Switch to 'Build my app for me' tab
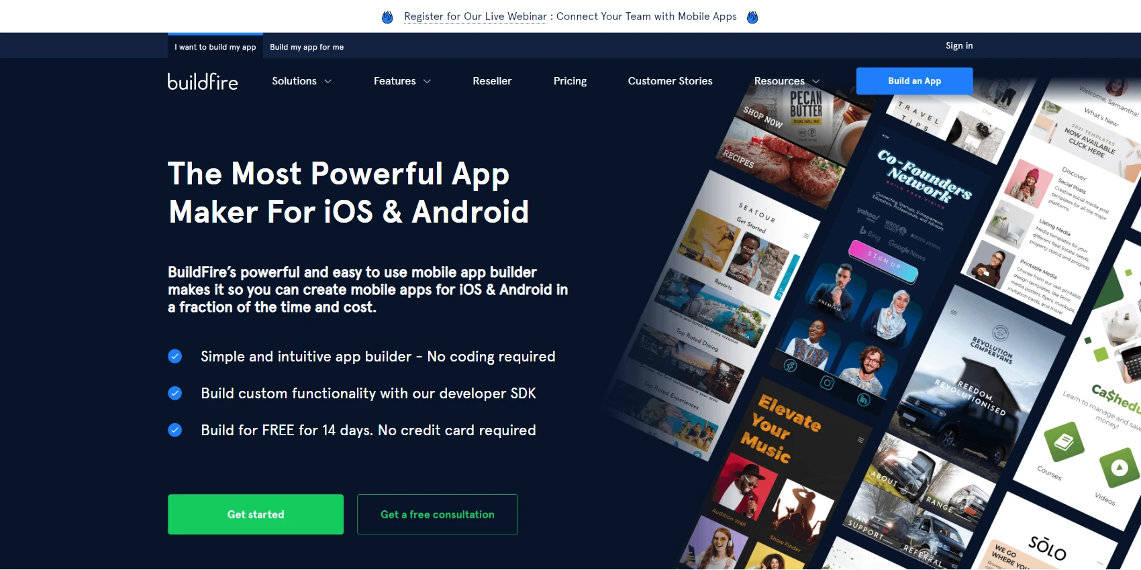1141x570 pixels. pyautogui.click(x=307, y=47)
